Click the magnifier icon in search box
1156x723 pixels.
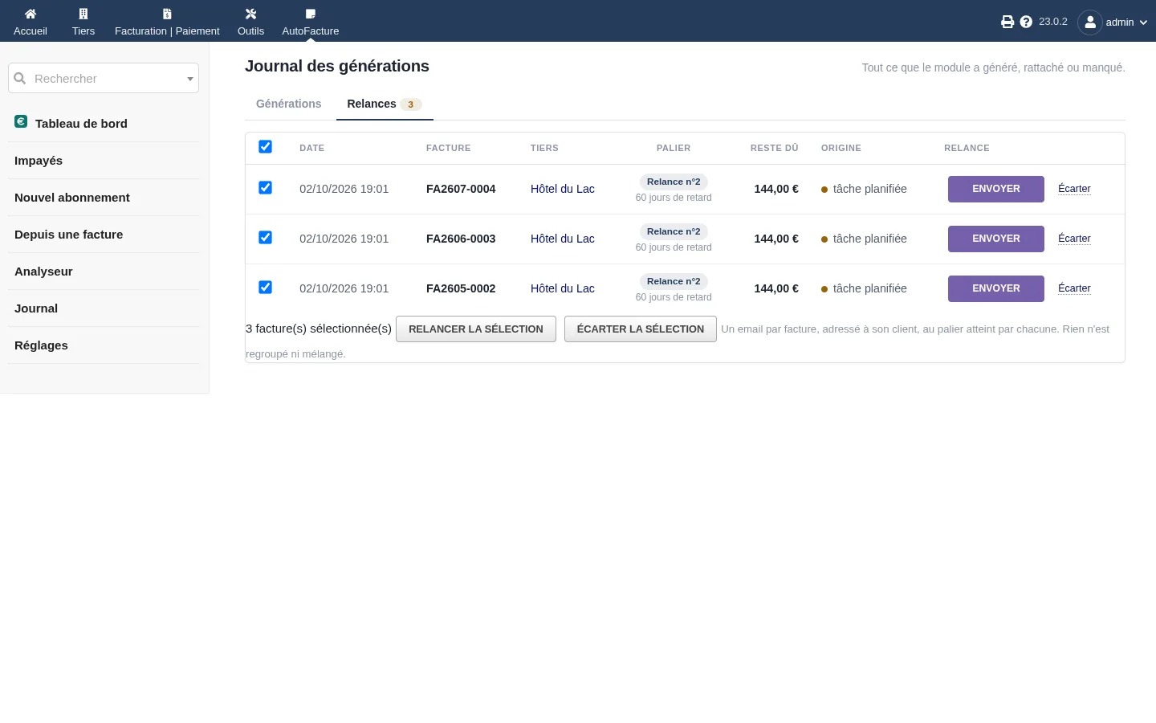[20, 78]
